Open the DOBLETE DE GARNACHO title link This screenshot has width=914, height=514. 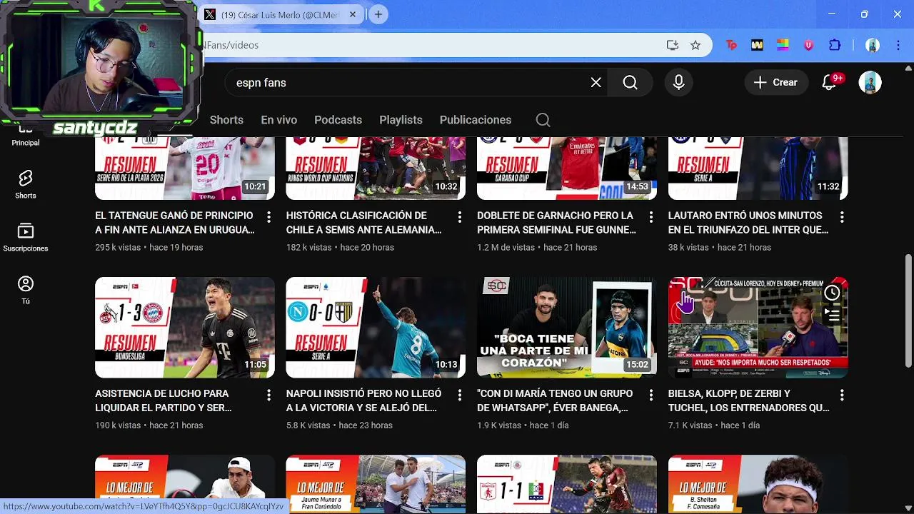click(x=556, y=223)
